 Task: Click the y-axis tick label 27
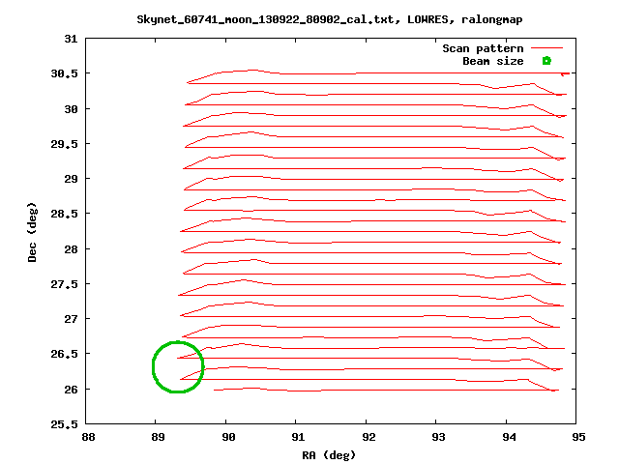click(x=71, y=318)
